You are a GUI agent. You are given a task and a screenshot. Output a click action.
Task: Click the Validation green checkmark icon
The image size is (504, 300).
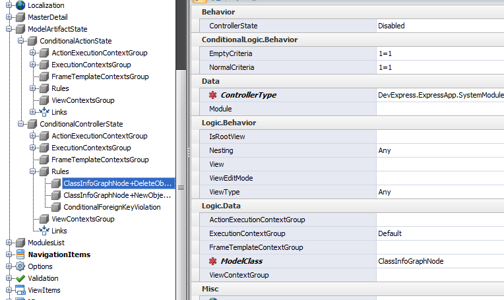point(20,278)
